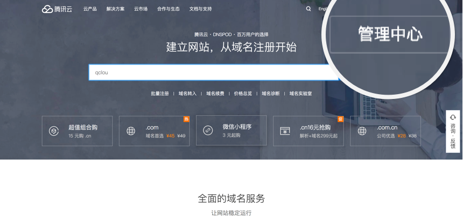Click the .com.cn globe icon
The height and width of the screenshot is (220, 463).
point(362,131)
